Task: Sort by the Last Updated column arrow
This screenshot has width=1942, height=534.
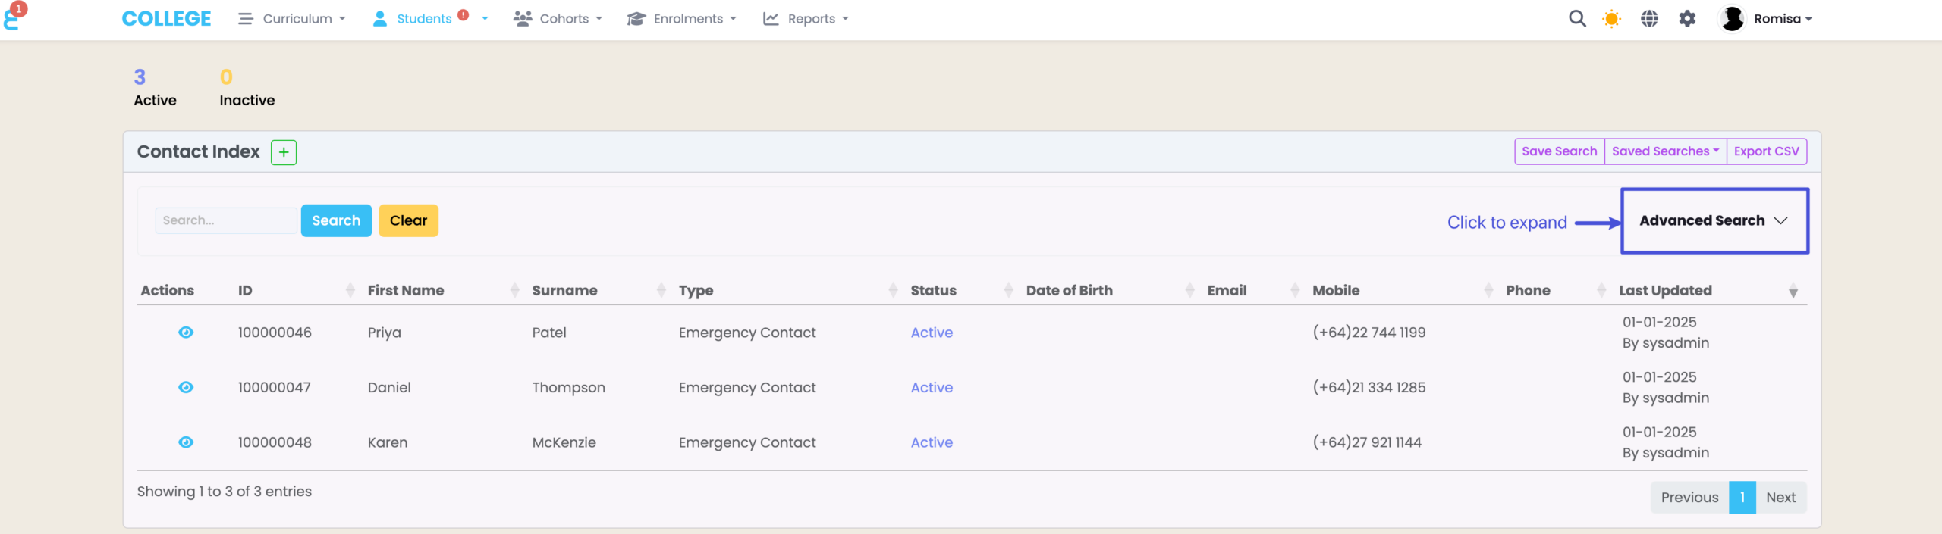Action: pyautogui.click(x=1793, y=292)
